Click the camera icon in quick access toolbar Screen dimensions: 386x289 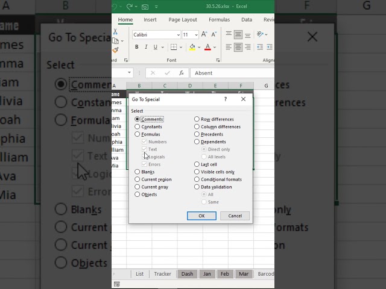[x=145, y=7]
